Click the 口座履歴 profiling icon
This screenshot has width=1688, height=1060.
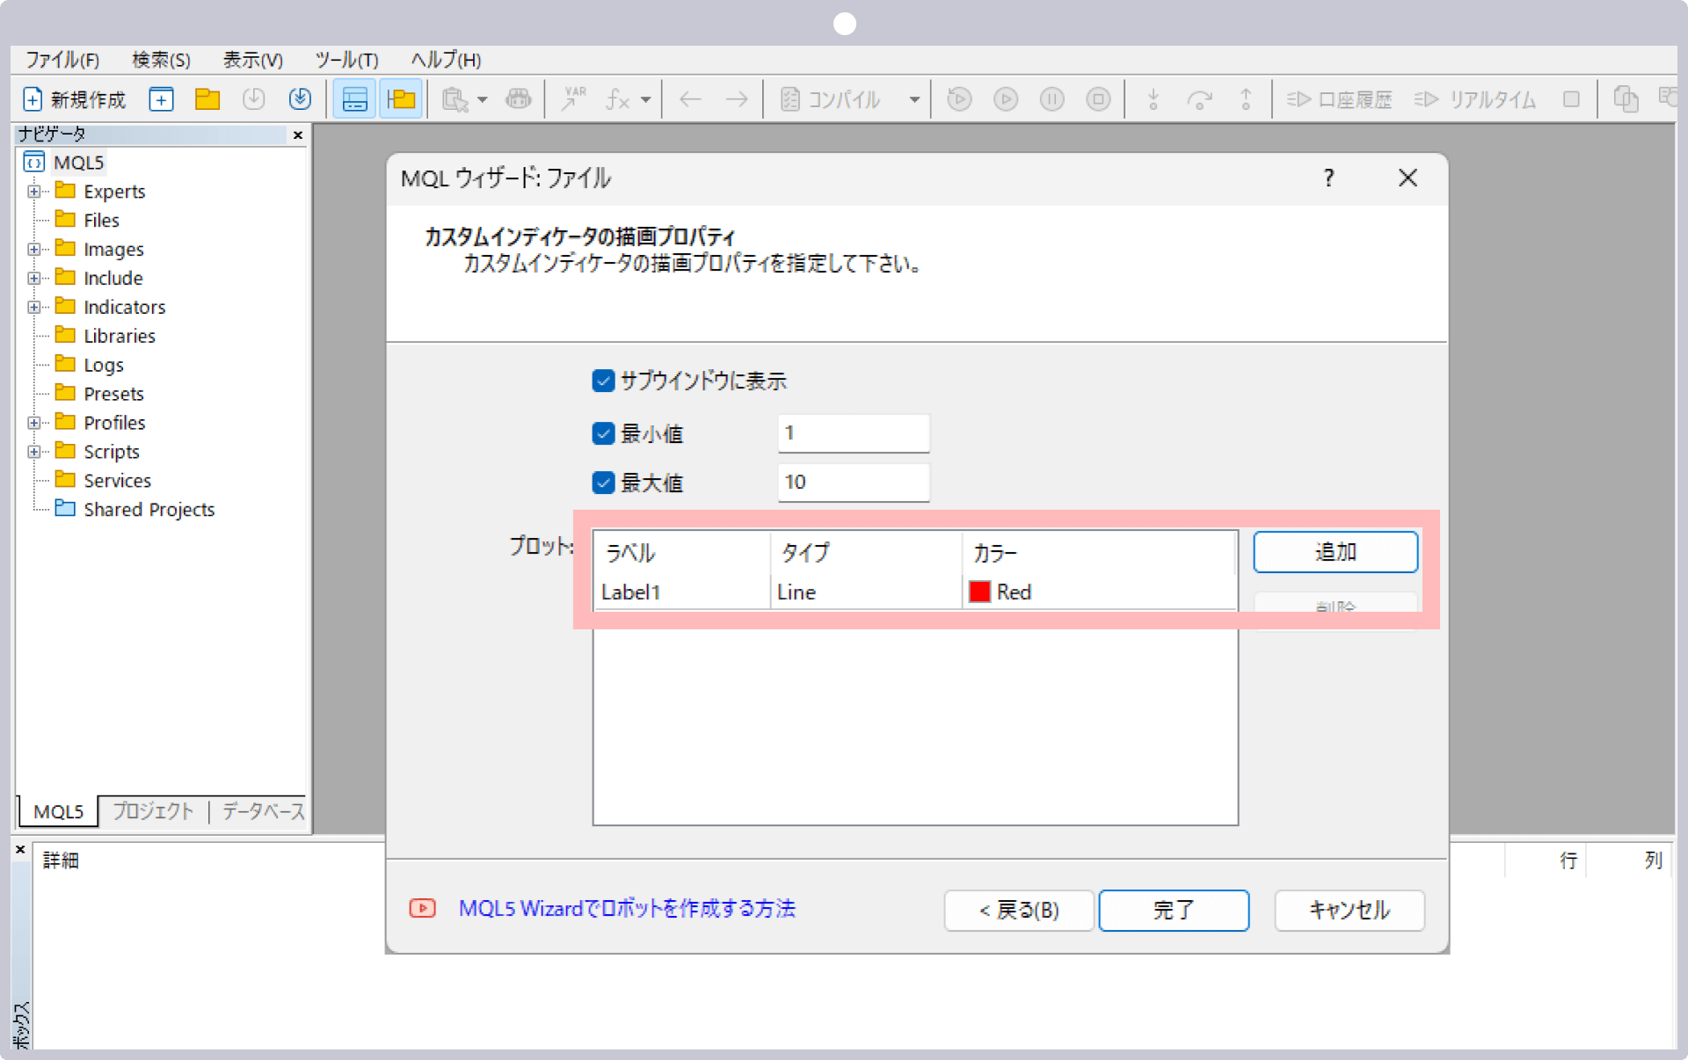[x=1299, y=99]
